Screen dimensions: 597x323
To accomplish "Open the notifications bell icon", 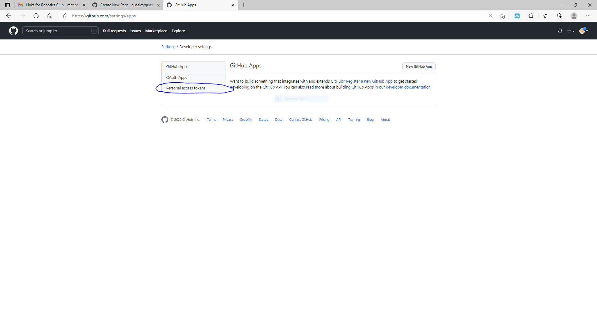I will tap(560, 31).
